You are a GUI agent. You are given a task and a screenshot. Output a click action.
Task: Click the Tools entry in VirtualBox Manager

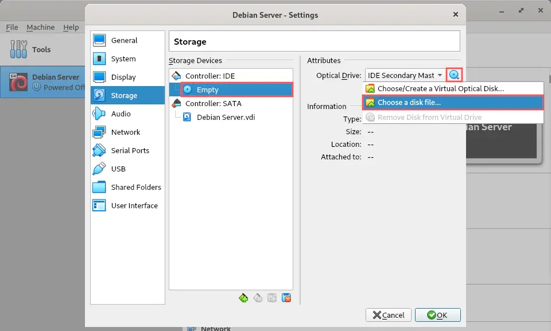(42, 49)
